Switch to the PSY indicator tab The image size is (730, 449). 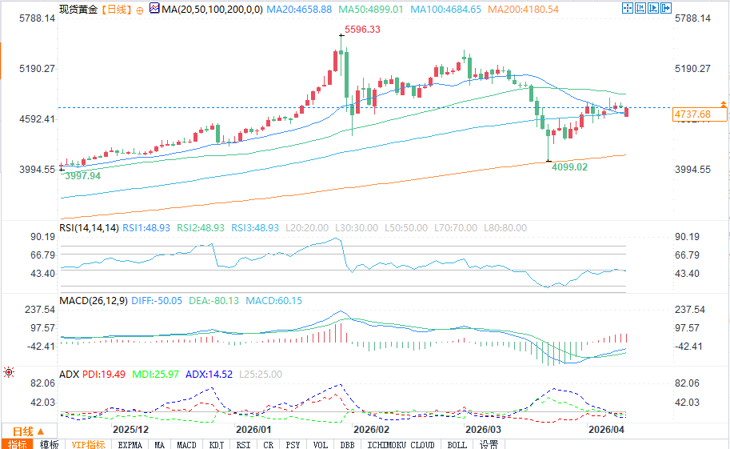tap(293, 444)
